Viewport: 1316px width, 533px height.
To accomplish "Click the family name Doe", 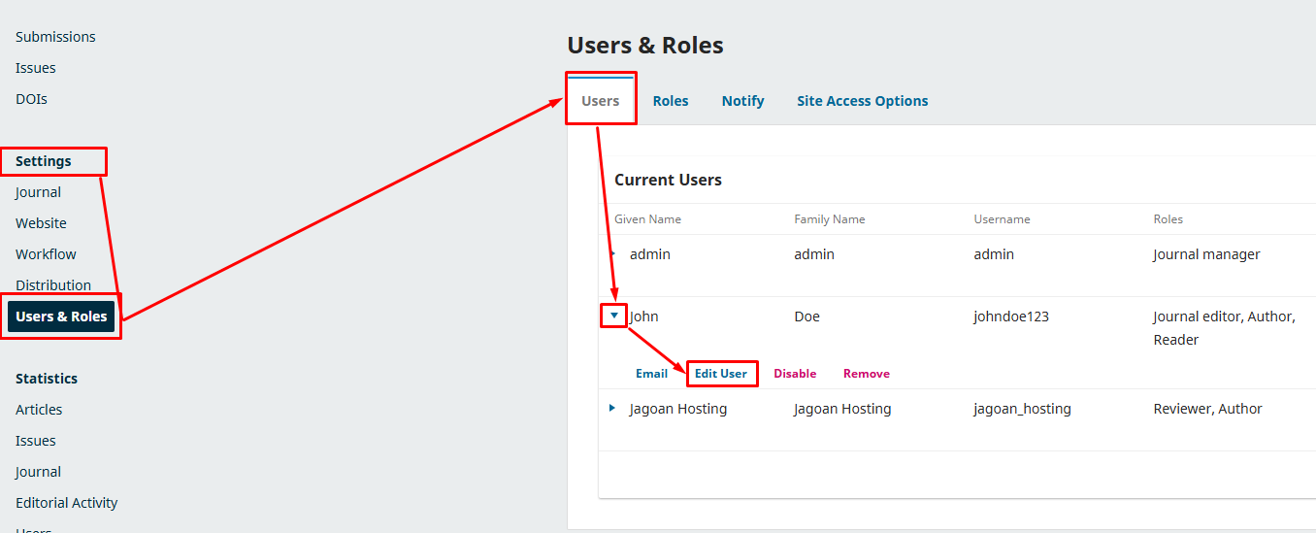I will point(806,316).
